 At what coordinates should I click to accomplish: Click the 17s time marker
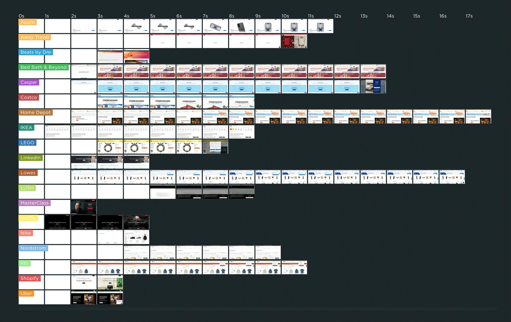click(469, 16)
